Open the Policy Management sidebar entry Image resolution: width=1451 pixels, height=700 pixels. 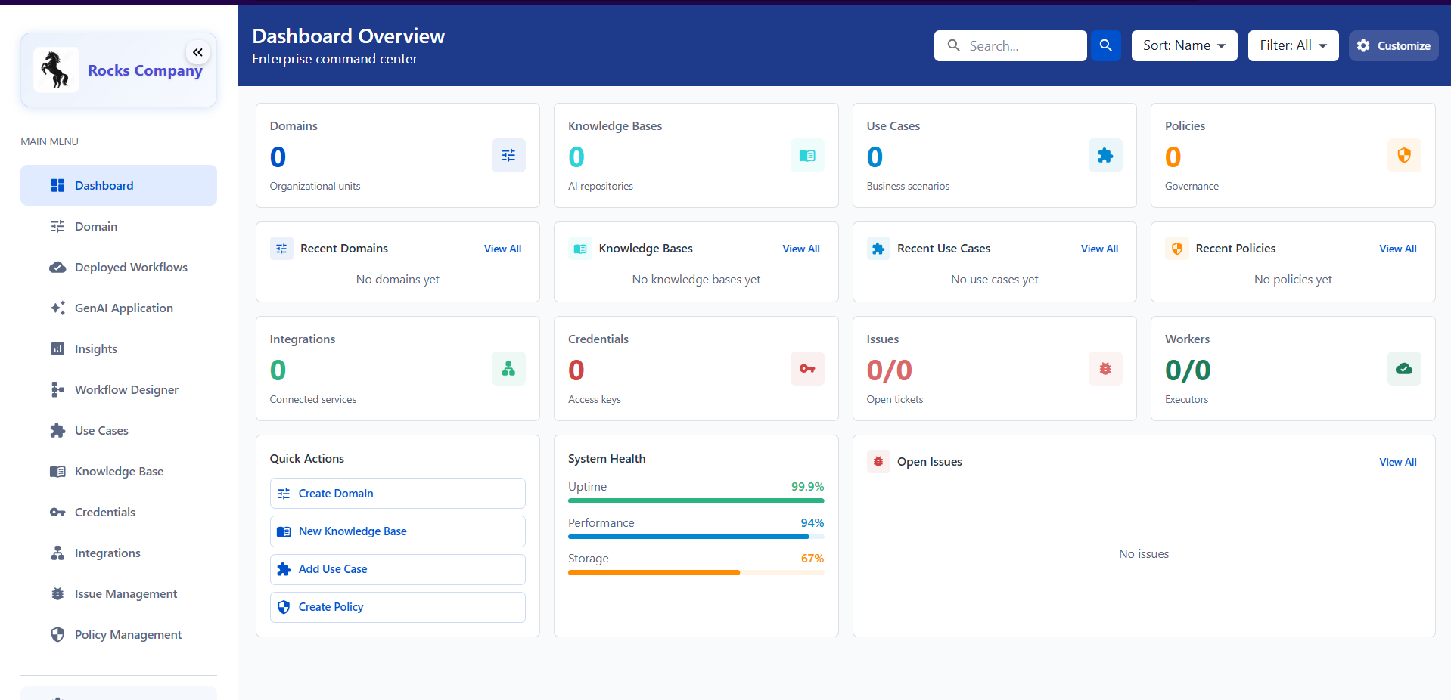[x=128, y=634]
